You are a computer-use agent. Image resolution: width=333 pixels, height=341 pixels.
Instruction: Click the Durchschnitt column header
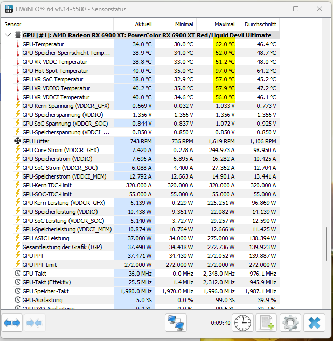[259, 24]
